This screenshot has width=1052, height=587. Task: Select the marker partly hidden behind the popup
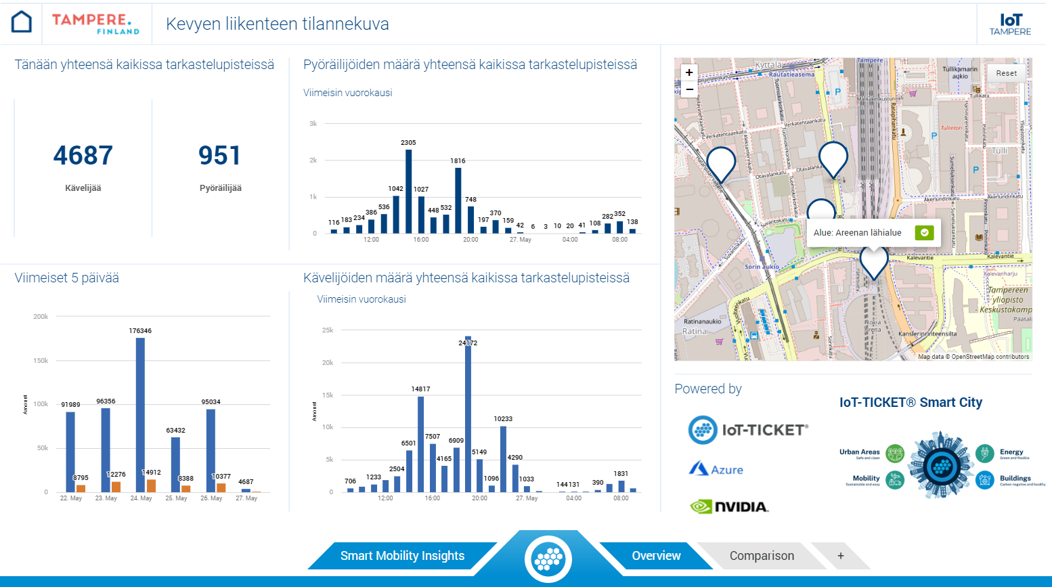point(821,208)
